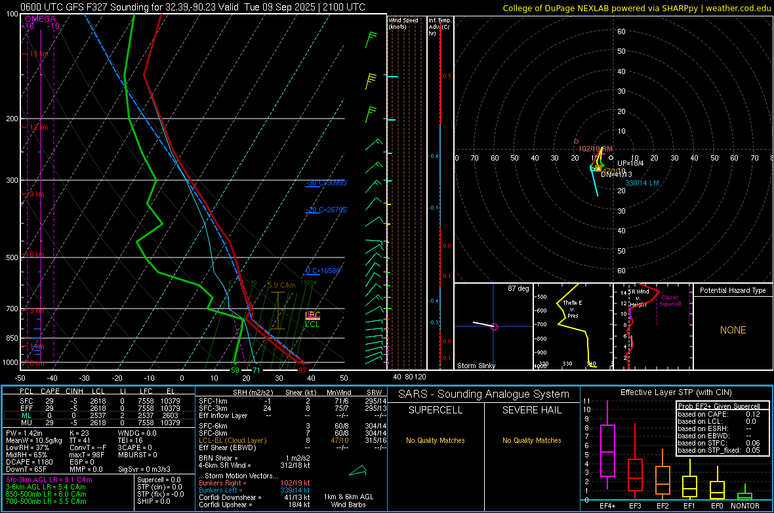Image resolution: width=774 pixels, height=513 pixels.
Task: Click the NONE hazard type value
Action: click(733, 330)
